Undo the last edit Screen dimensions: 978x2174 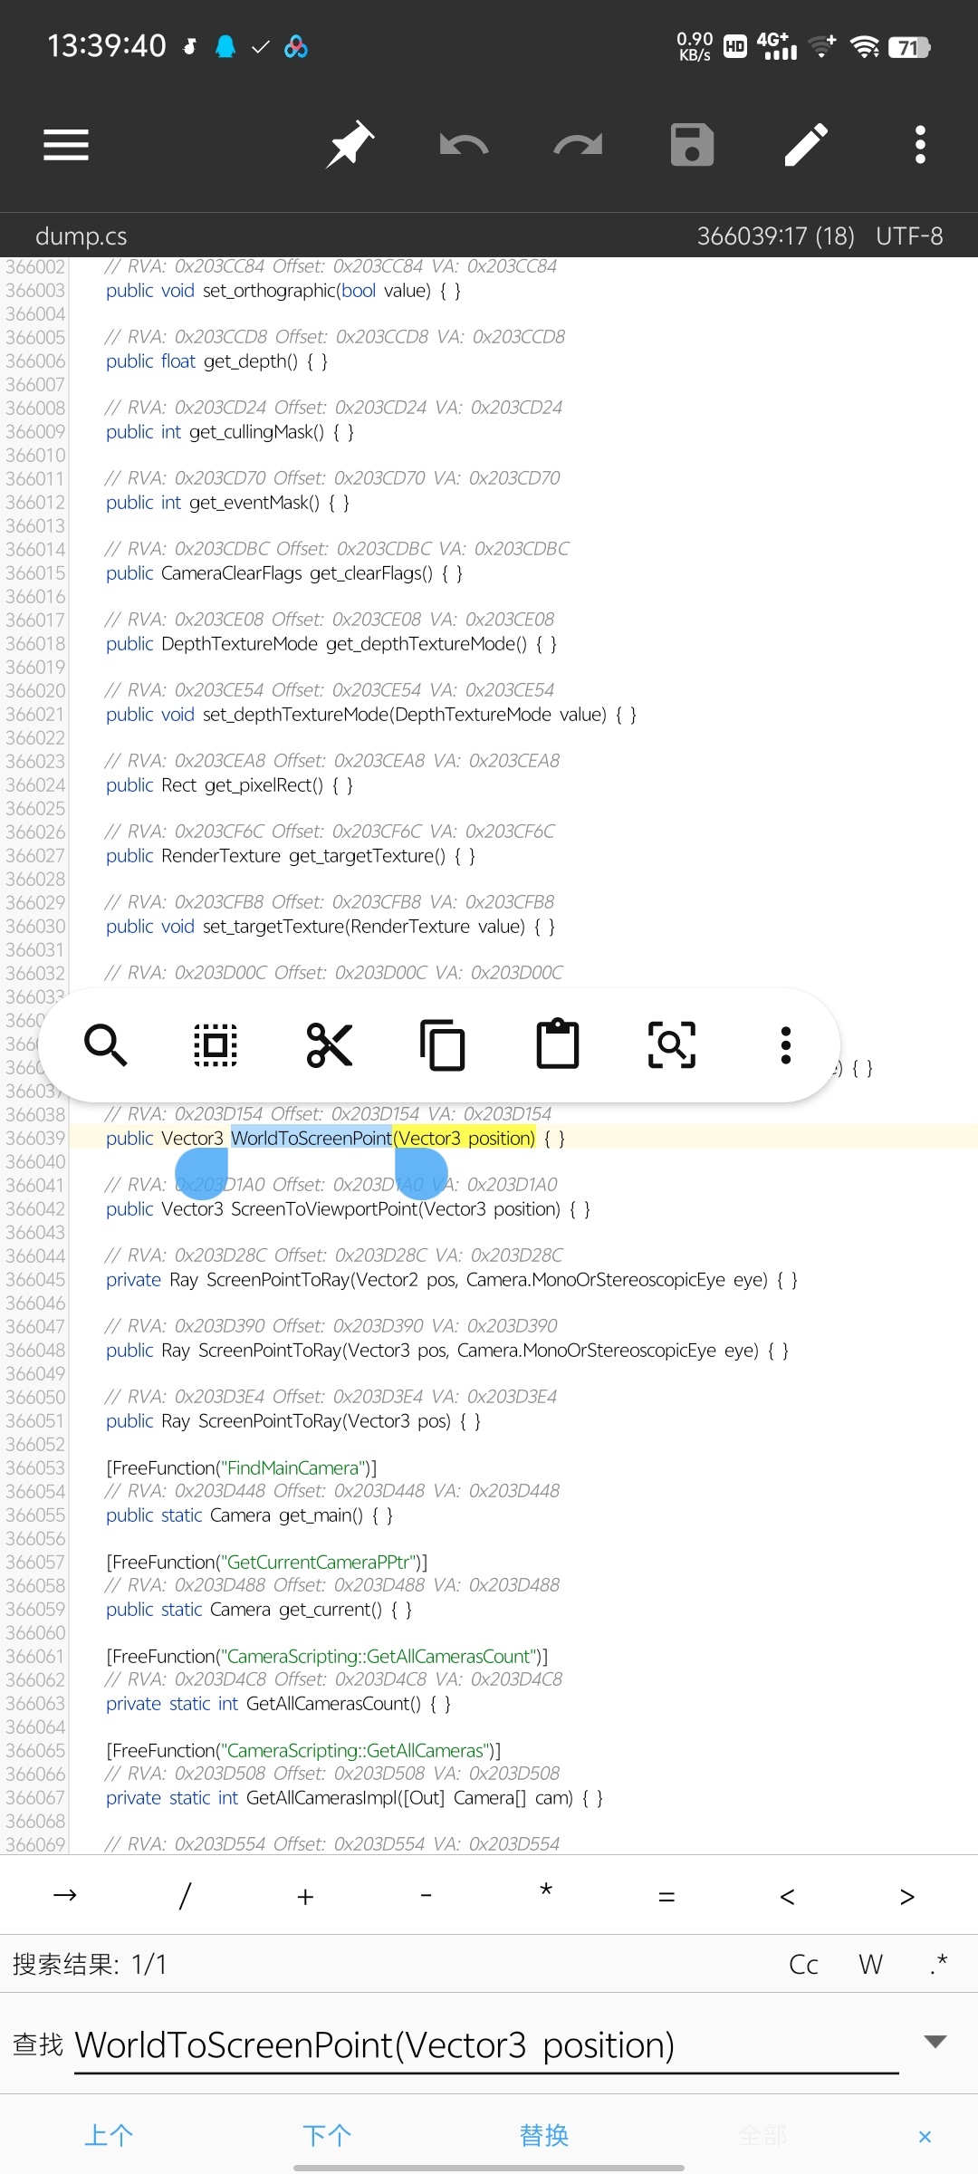click(464, 145)
